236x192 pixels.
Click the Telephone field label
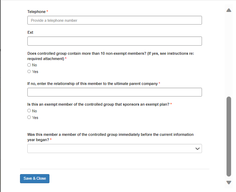pos(36,12)
